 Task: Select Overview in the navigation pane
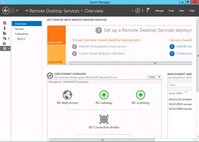click(27, 24)
